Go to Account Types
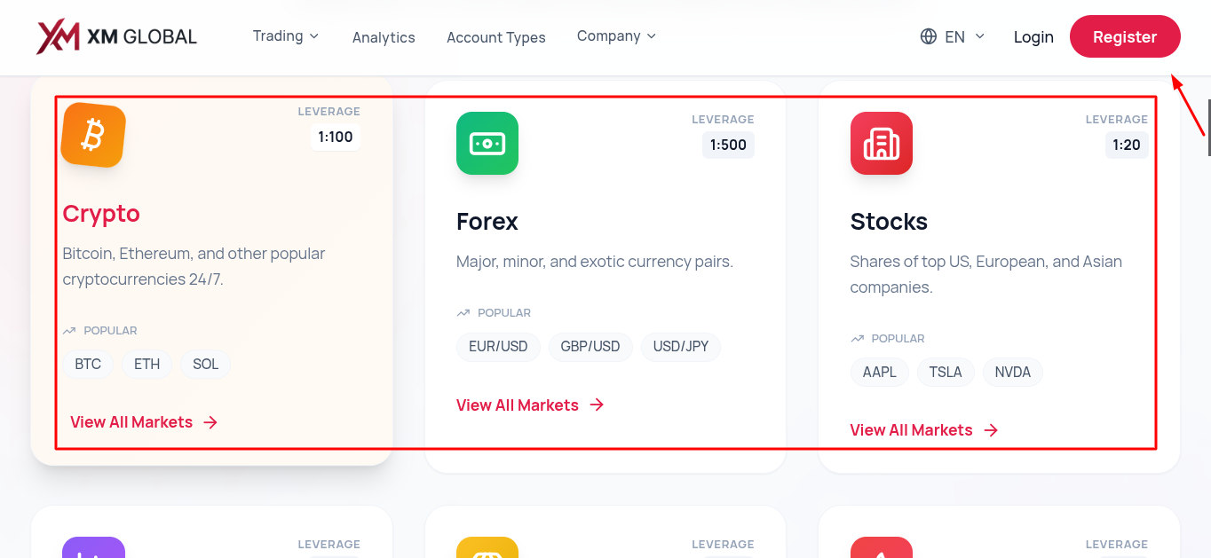Viewport: 1211px width, 558px height. click(496, 37)
